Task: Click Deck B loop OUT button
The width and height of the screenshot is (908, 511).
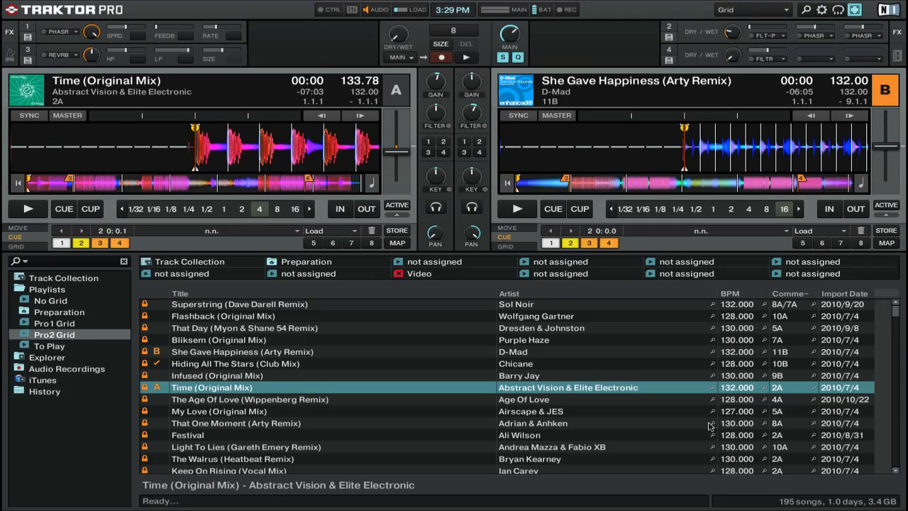Action: [x=856, y=209]
